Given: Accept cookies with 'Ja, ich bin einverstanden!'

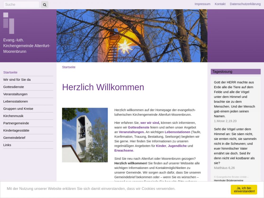Looking at the screenshot, I should [244, 190].
